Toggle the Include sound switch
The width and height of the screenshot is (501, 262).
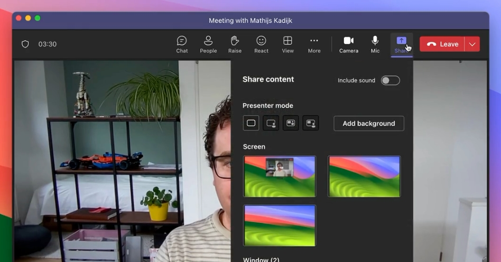click(390, 80)
